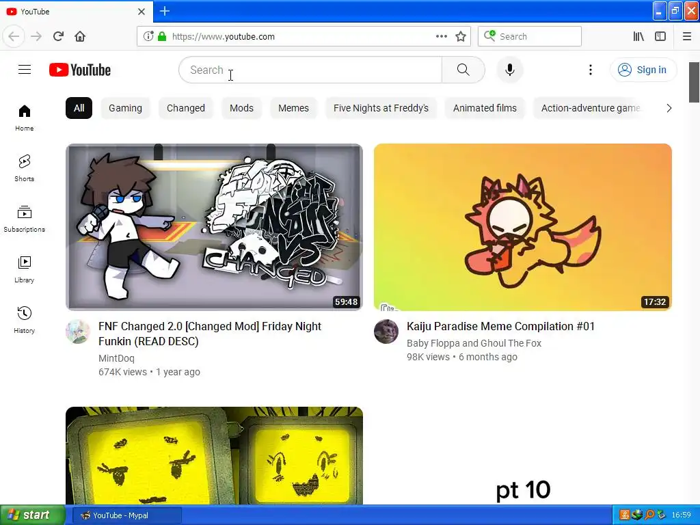Open History in the sidebar
Image resolution: width=700 pixels, height=525 pixels.
pos(24,320)
